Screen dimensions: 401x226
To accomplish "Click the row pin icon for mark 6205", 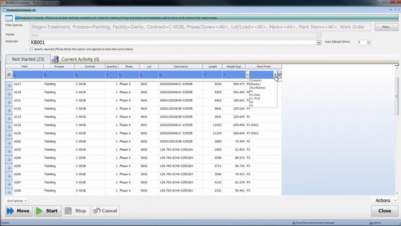I will (9, 167).
